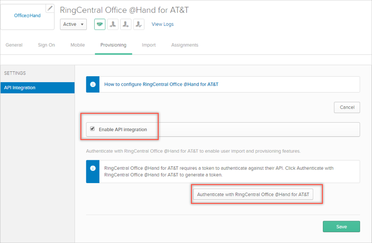Select API Integration in settings sidebar
The image size is (372, 243).
pyautogui.click(x=37, y=88)
